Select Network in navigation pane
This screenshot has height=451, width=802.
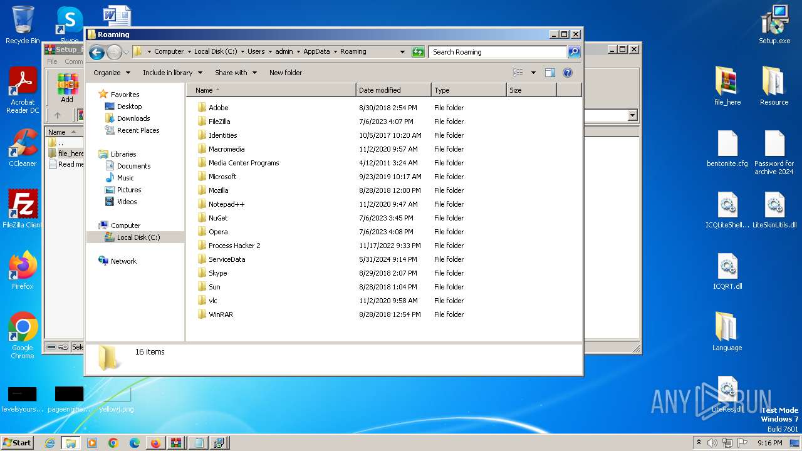click(x=123, y=261)
